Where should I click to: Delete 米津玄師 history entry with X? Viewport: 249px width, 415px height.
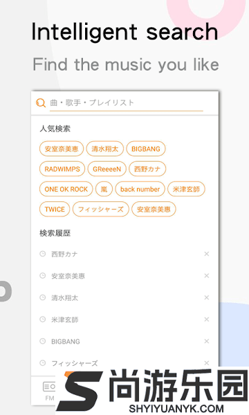207,320
